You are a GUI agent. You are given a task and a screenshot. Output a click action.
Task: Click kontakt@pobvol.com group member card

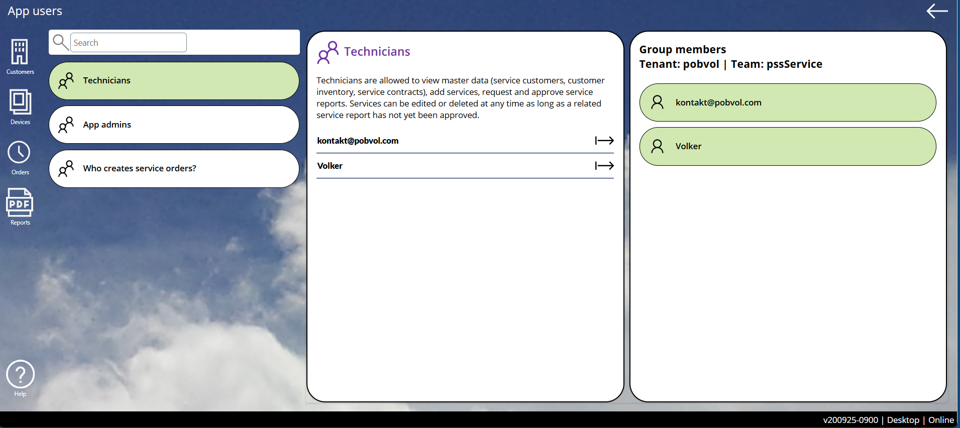click(787, 102)
